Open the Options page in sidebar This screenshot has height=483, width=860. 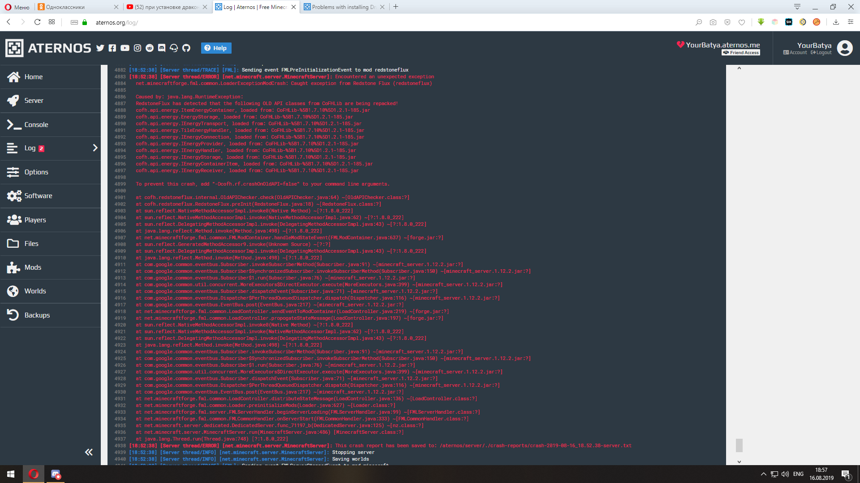[x=50, y=172]
